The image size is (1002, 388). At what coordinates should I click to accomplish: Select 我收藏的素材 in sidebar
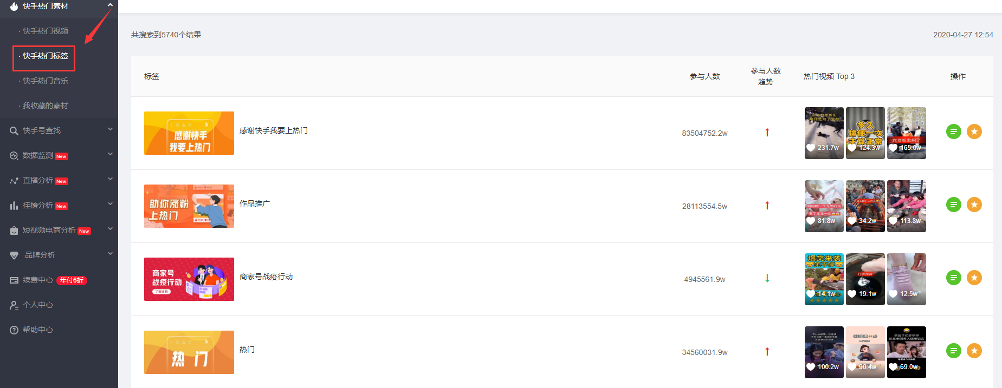click(46, 106)
